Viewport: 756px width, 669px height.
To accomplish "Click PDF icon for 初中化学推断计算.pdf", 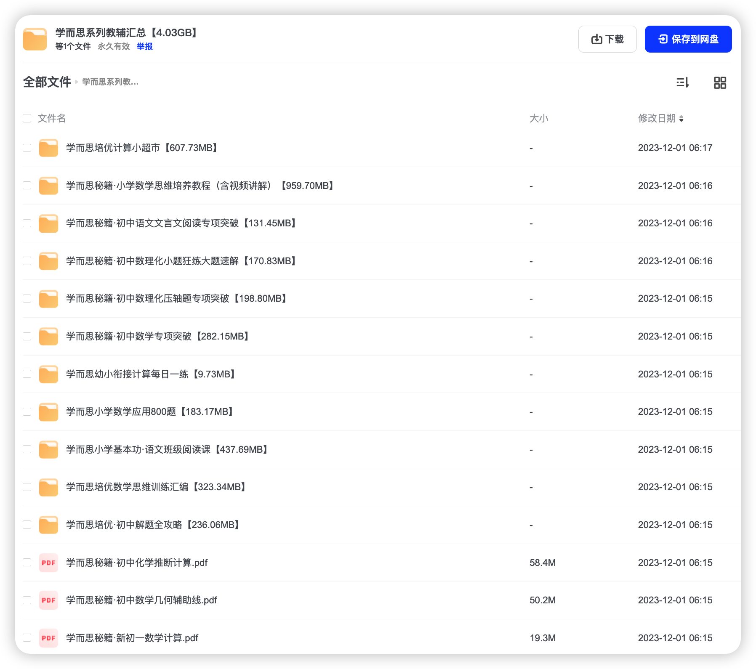I will point(48,563).
